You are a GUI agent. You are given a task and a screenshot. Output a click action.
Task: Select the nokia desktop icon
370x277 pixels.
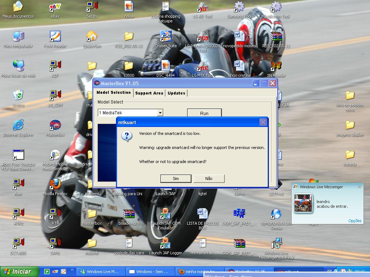point(129,10)
